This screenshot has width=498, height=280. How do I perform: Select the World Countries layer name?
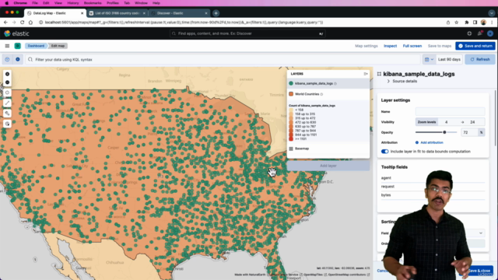pos(307,94)
